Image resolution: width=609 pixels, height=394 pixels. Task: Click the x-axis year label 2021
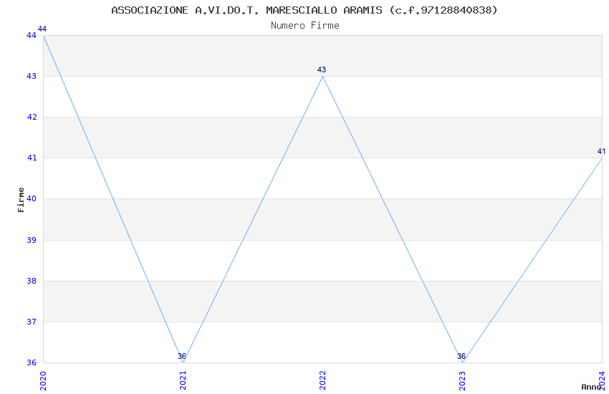click(x=183, y=380)
